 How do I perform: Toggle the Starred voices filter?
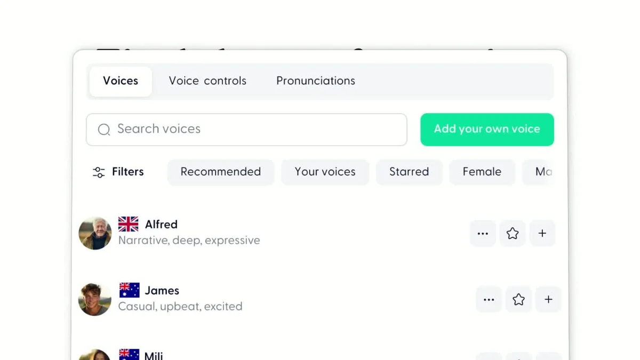tap(409, 172)
